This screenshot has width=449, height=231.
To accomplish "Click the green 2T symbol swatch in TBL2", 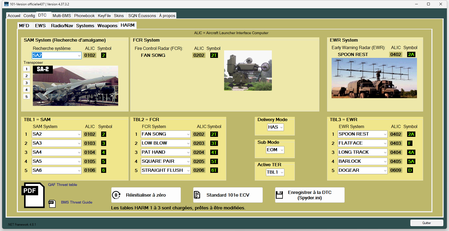I will point(214,134).
